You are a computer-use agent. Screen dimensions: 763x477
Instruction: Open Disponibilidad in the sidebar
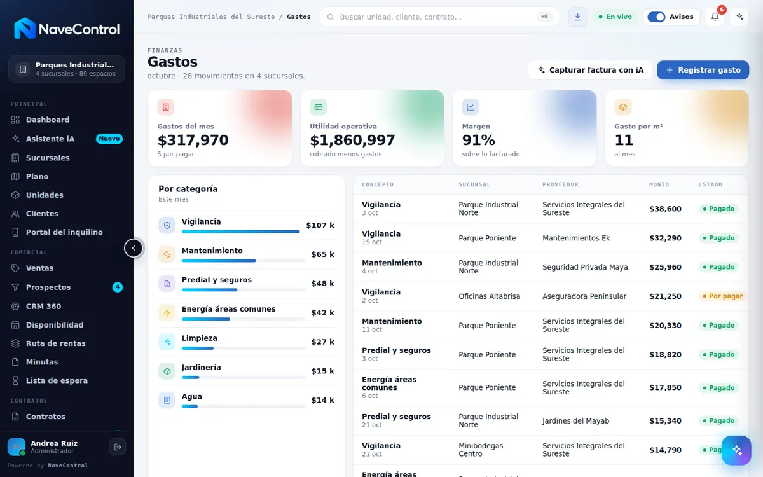[67, 325]
